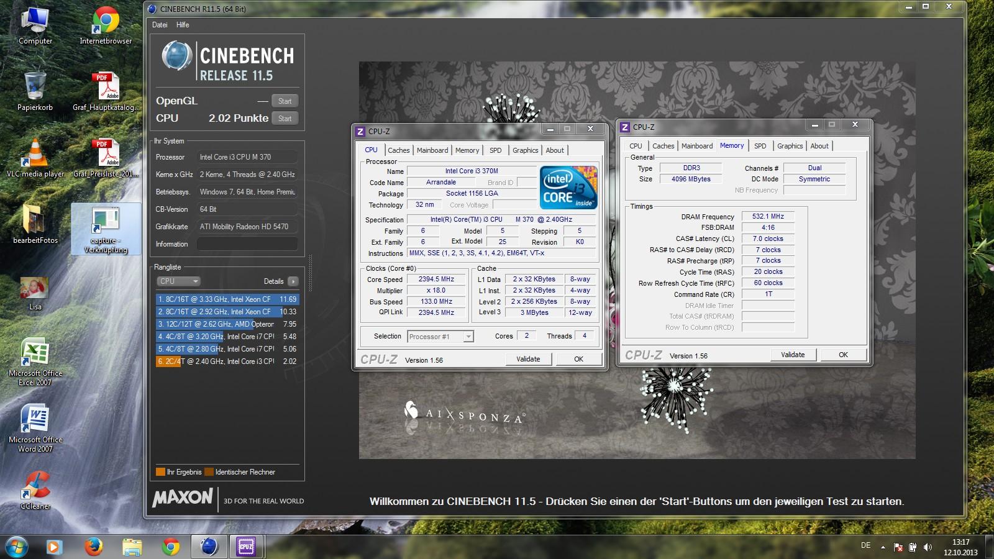Open the bearbeitFotos desktop folder

pos(35,224)
